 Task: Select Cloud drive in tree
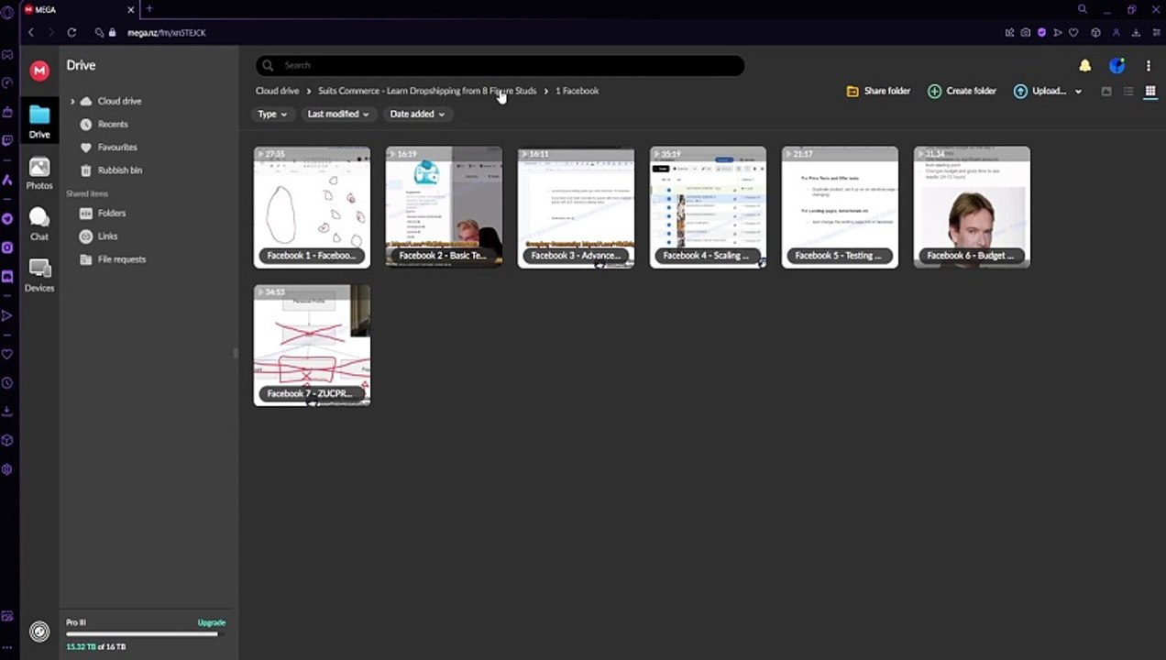click(119, 101)
